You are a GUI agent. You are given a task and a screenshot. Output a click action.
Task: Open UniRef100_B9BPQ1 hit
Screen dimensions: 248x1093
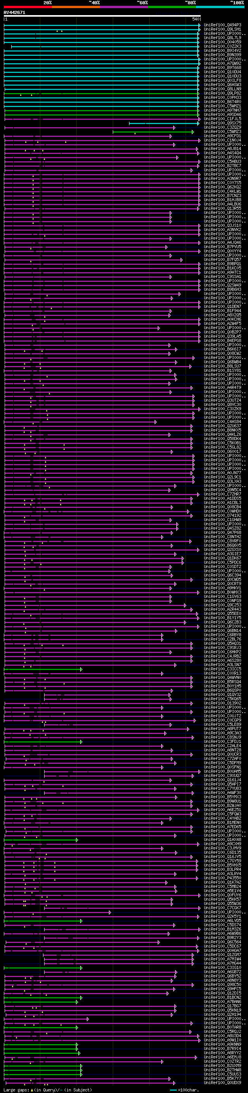[222, 264]
